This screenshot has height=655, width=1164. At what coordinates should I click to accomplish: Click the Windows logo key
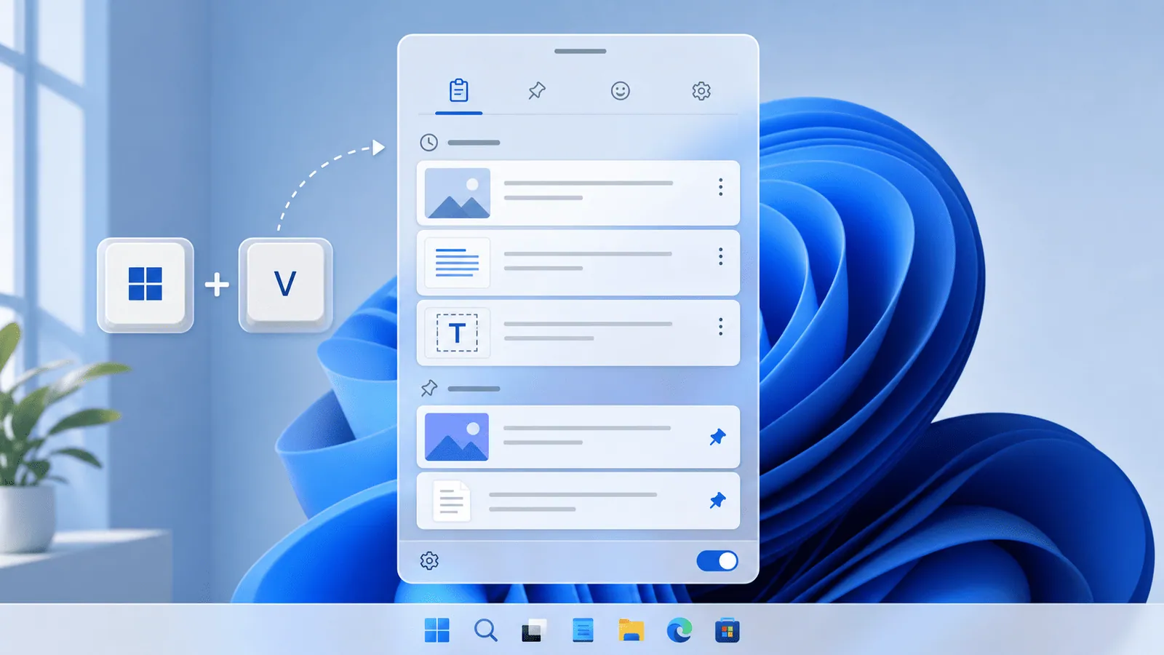coord(145,284)
